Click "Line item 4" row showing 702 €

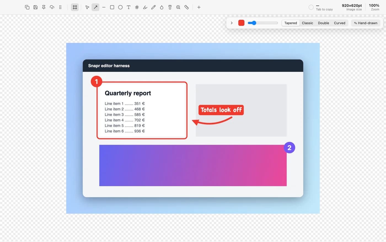pos(125,120)
